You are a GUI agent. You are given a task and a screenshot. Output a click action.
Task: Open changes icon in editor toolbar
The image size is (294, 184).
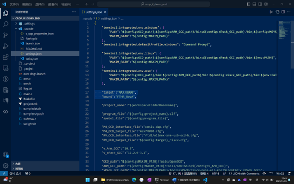[x=277, y=12]
